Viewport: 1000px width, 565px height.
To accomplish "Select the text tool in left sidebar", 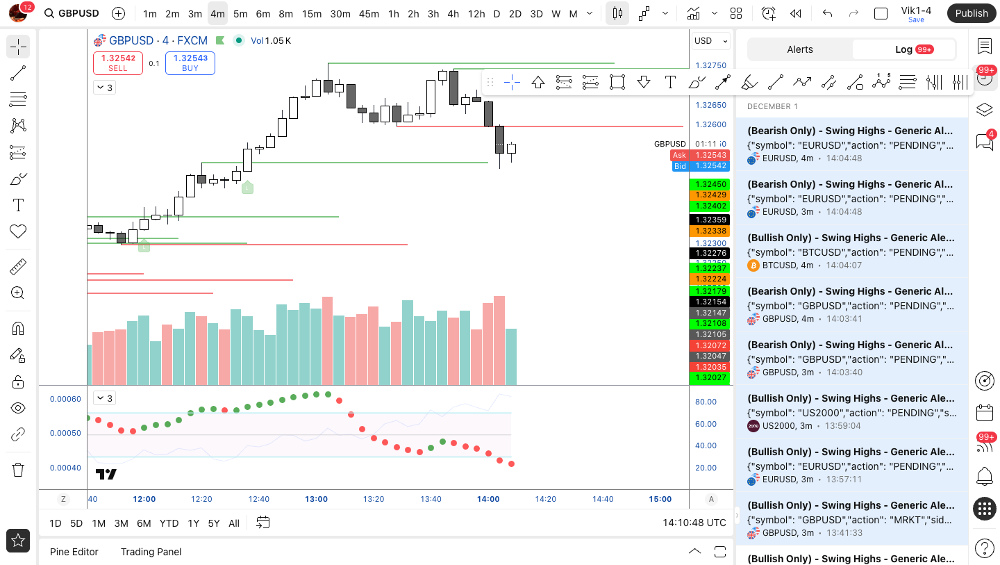I will 18,205.
